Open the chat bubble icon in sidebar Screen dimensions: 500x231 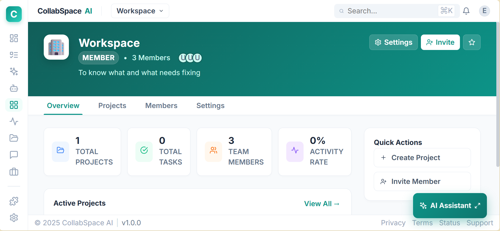click(14, 155)
